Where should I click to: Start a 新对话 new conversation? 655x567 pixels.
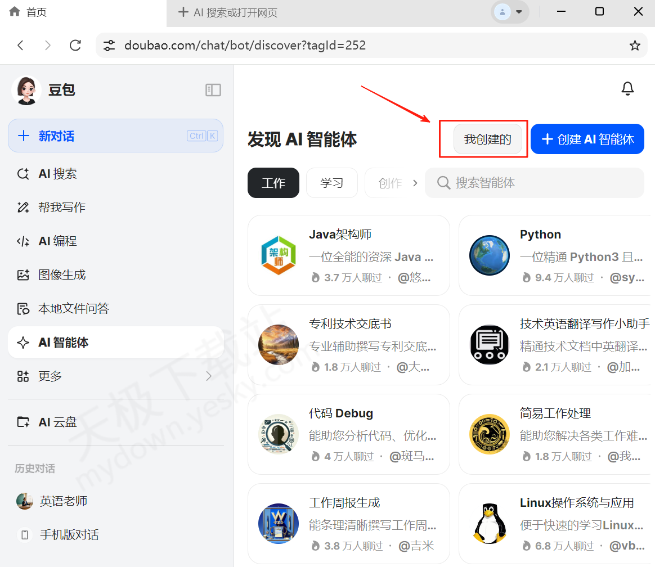[x=115, y=136]
